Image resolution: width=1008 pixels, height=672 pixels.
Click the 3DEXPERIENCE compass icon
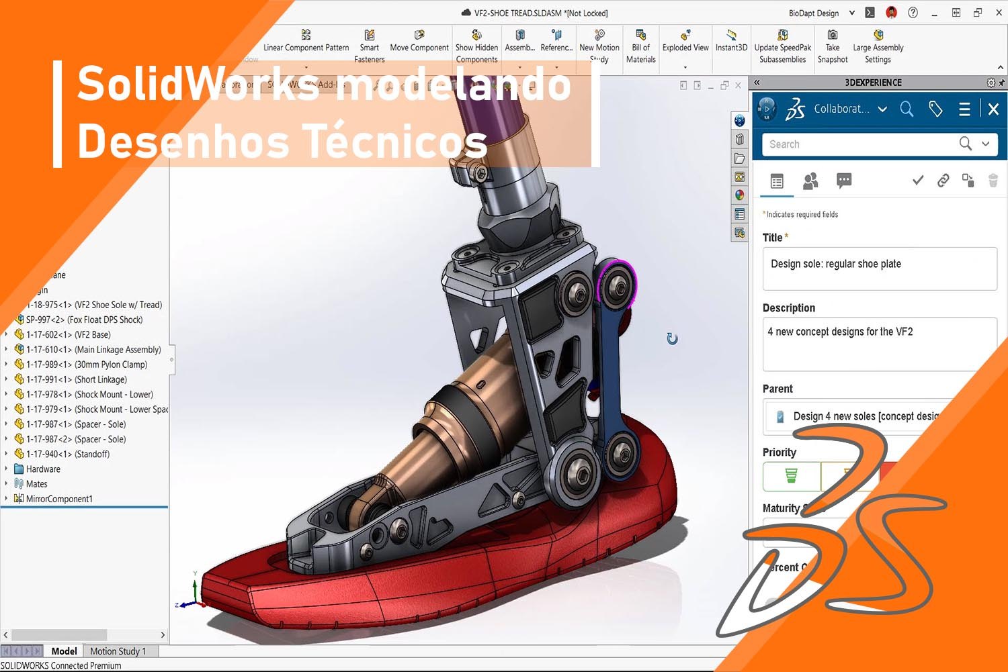point(767,109)
